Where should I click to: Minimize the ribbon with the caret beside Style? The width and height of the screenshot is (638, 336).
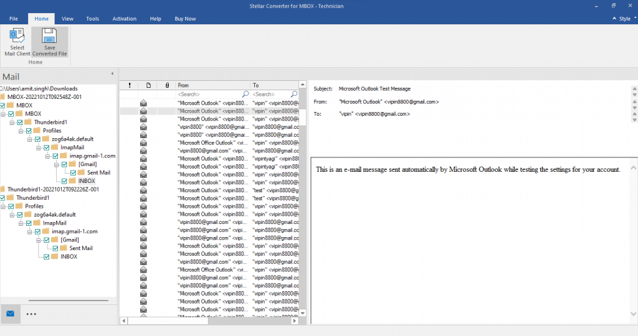pos(614,18)
